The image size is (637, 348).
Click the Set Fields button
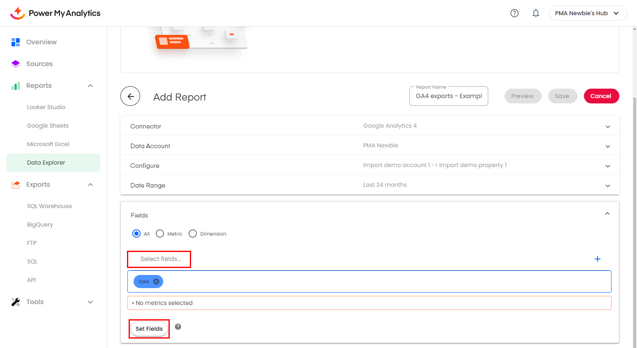click(149, 329)
